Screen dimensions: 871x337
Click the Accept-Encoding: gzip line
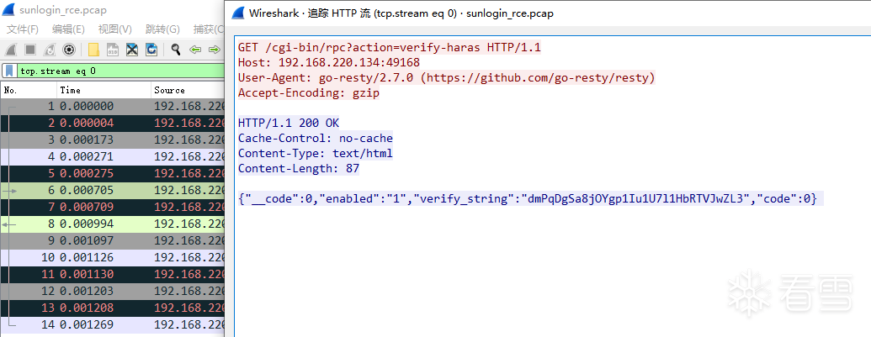(309, 92)
